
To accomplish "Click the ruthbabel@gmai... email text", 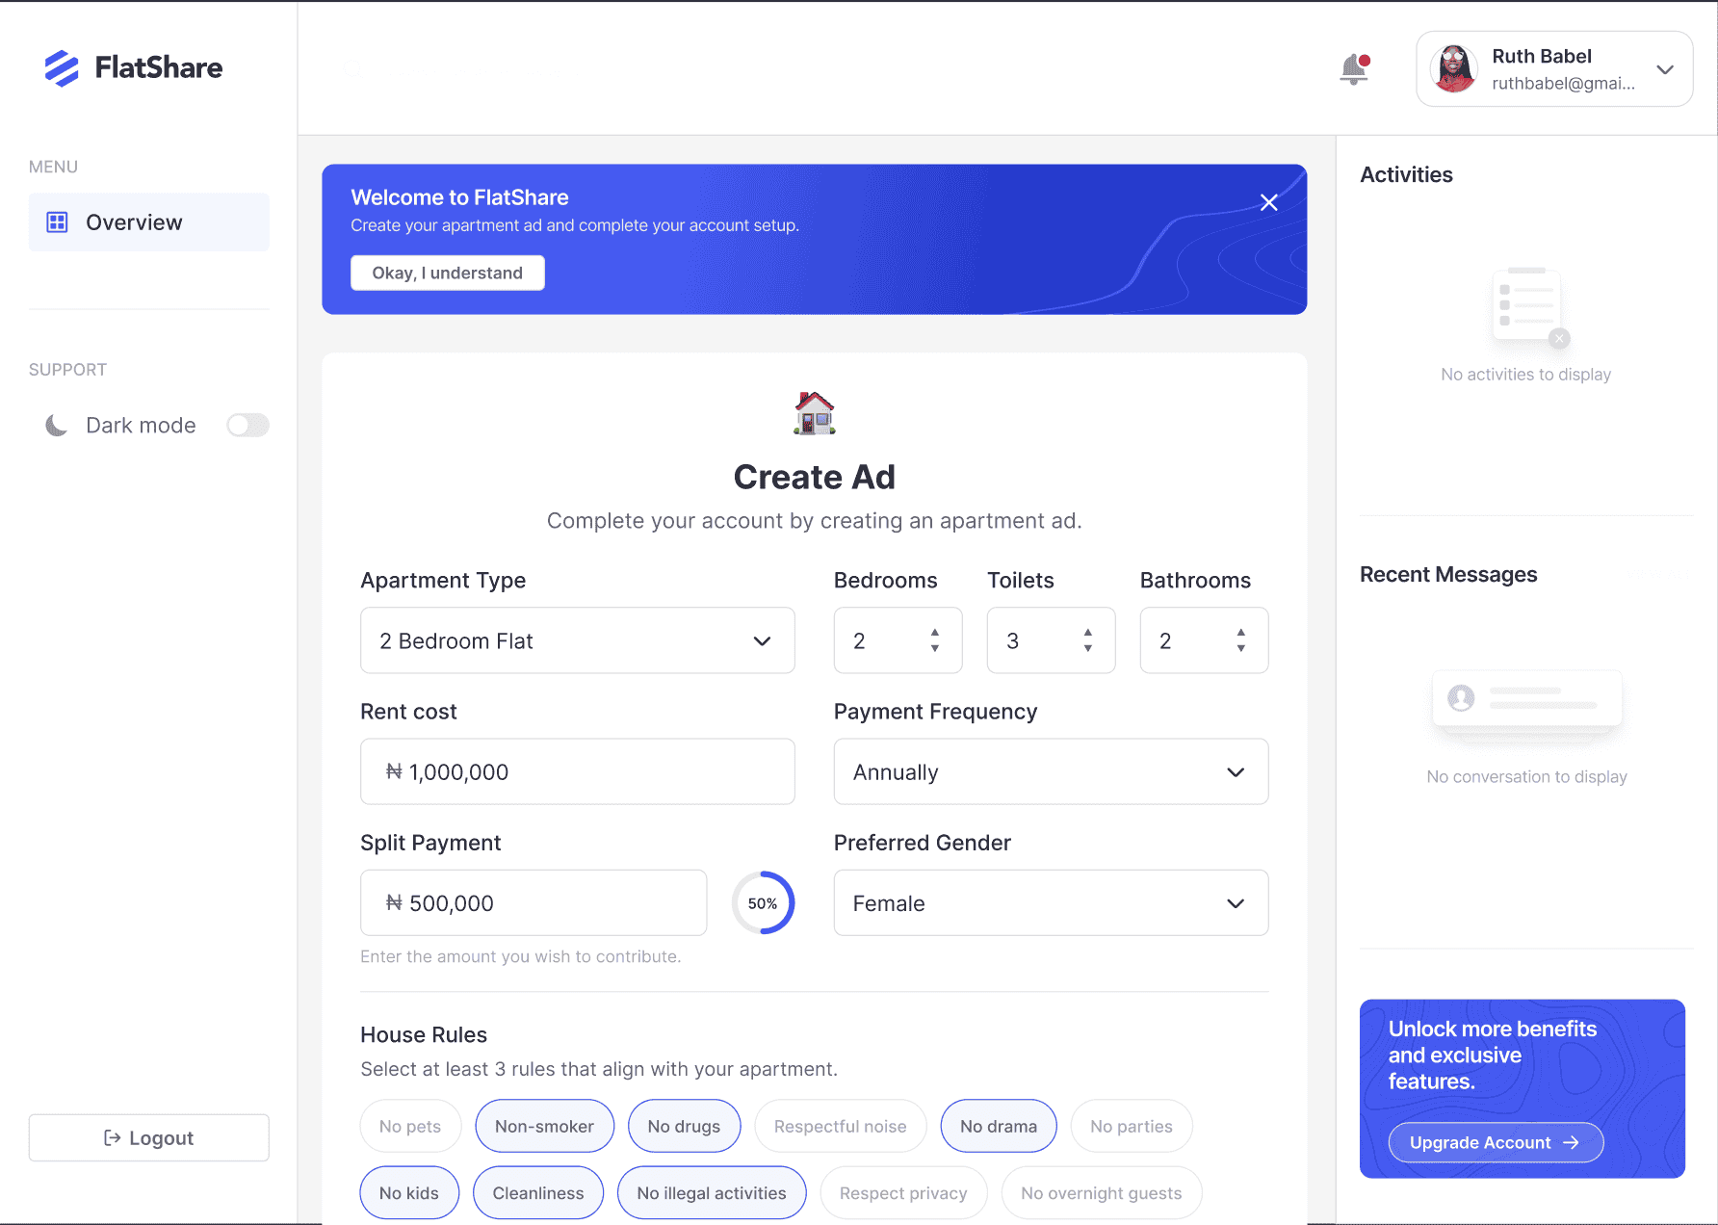I will click(x=1564, y=84).
